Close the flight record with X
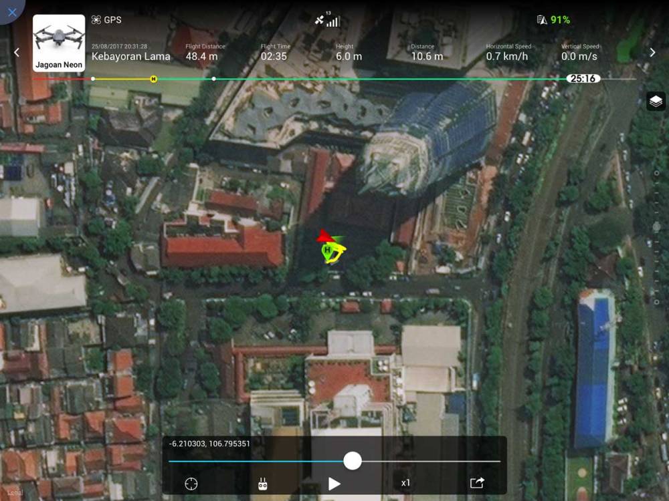The width and height of the screenshot is (669, 501). pos(11,11)
